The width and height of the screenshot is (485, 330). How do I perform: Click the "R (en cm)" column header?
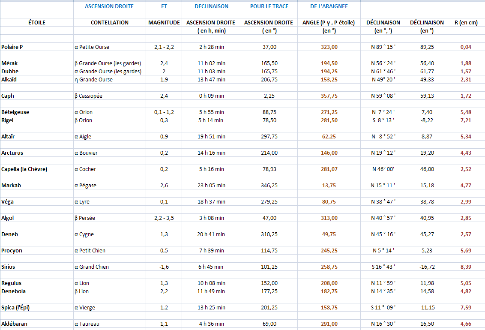point(466,23)
